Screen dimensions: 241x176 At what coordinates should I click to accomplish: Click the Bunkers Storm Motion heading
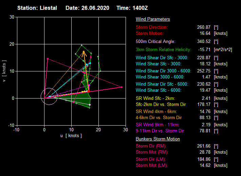click(157, 139)
